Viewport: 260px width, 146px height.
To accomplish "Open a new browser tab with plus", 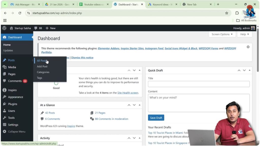I will [x=218, y=4].
